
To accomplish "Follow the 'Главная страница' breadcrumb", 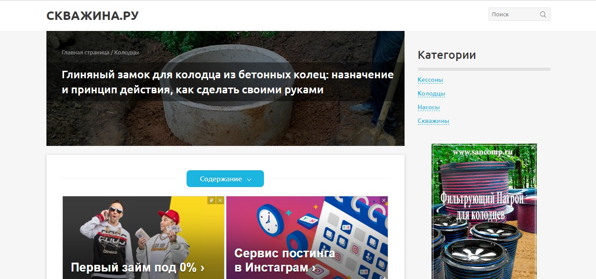I will point(85,52).
